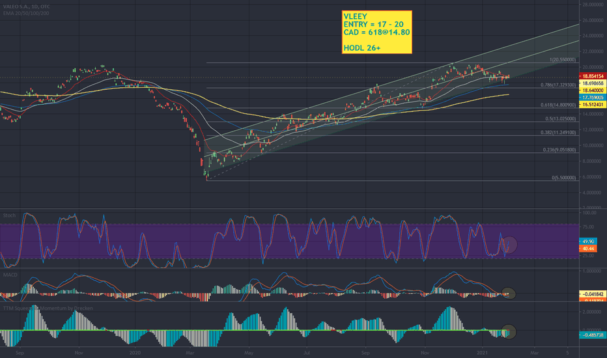Click the 2020 label on the time axis
This screenshot has width=607, height=358.
[x=135, y=353]
